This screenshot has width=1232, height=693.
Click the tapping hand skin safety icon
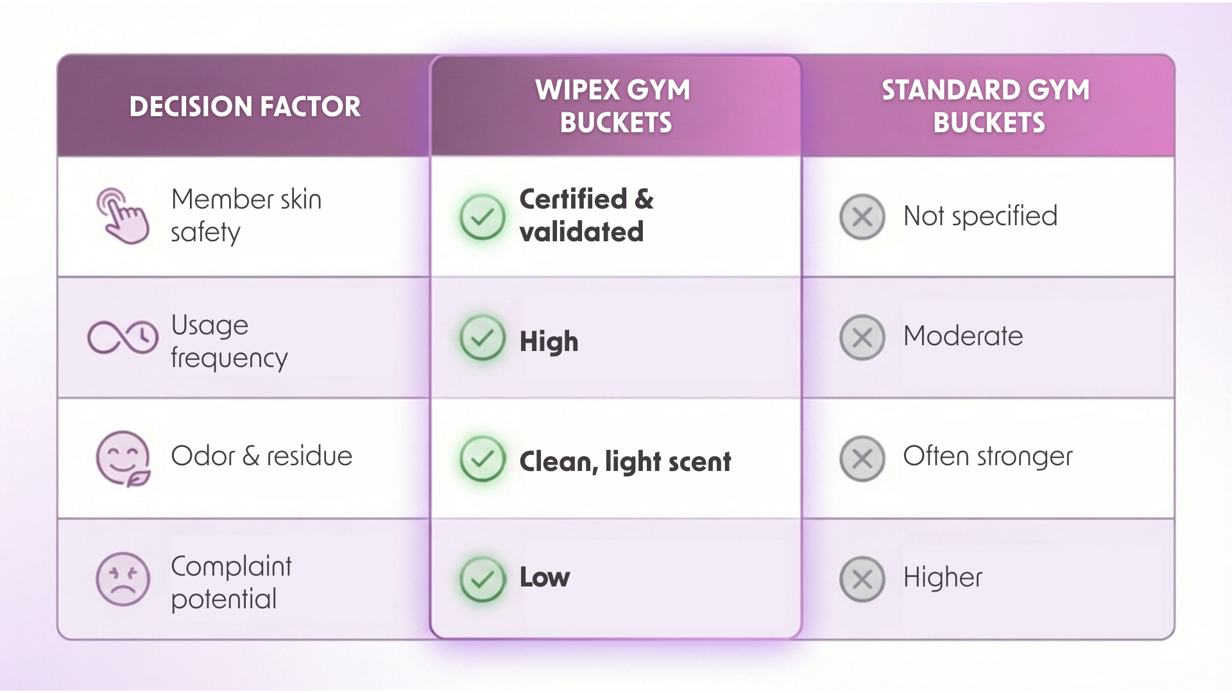123,216
